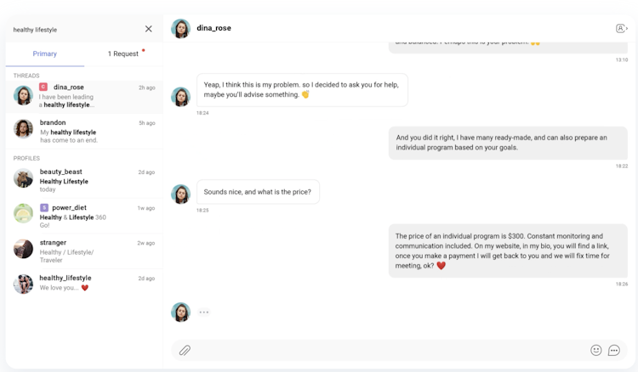This screenshot has height=372, width=638.
Task: Click dina_rose avatar in chat header
Action: (180, 28)
